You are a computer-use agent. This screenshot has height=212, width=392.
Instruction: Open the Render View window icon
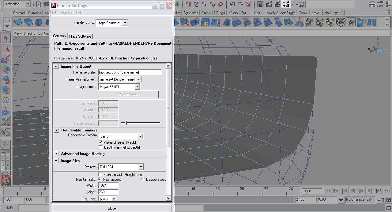pos(260,4)
